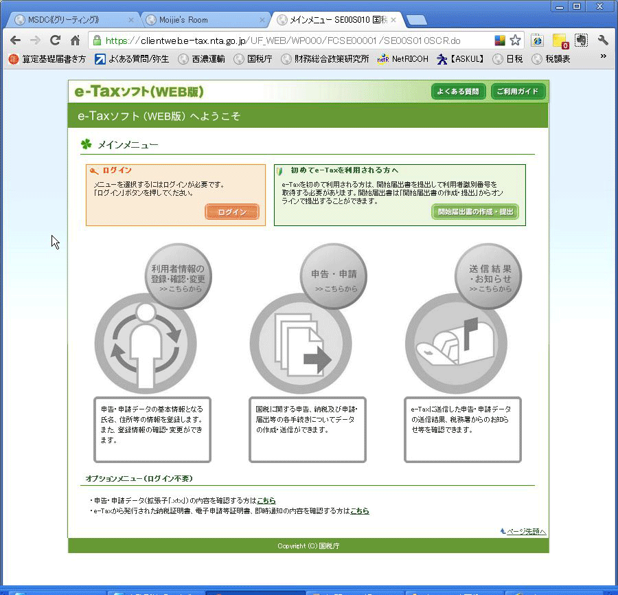Open the 算定基礎届書き方 bookmark

(x=47, y=59)
